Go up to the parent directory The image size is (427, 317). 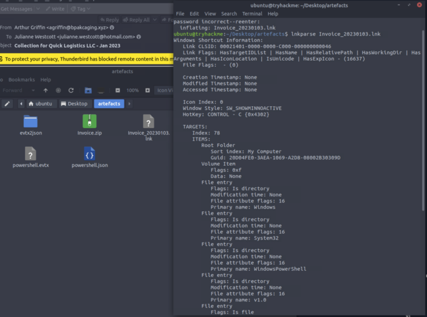tap(46, 90)
